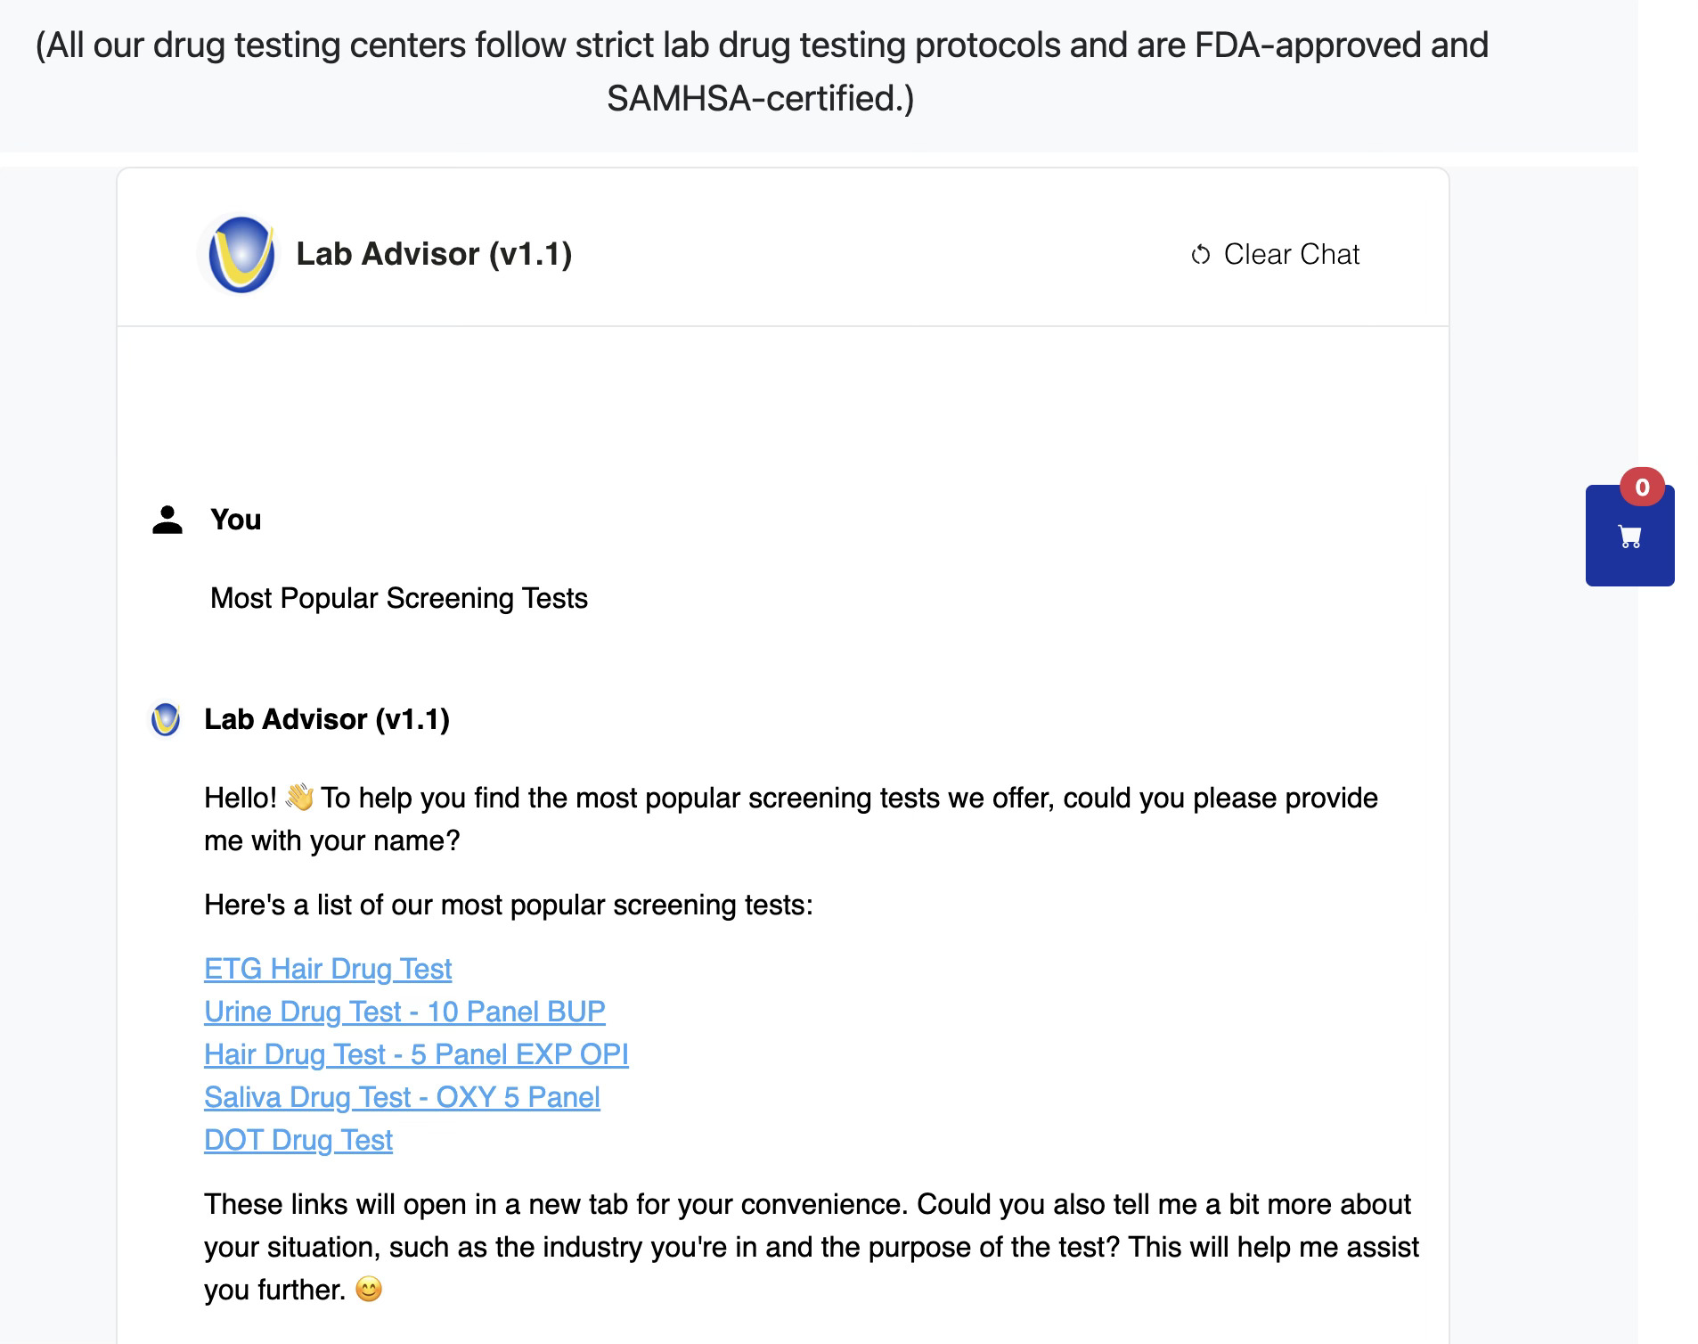Click the circular refresh icon beside Clear Chat

[1201, 255]
